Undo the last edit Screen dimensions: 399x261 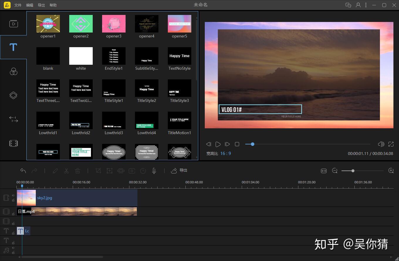(23, 170)
